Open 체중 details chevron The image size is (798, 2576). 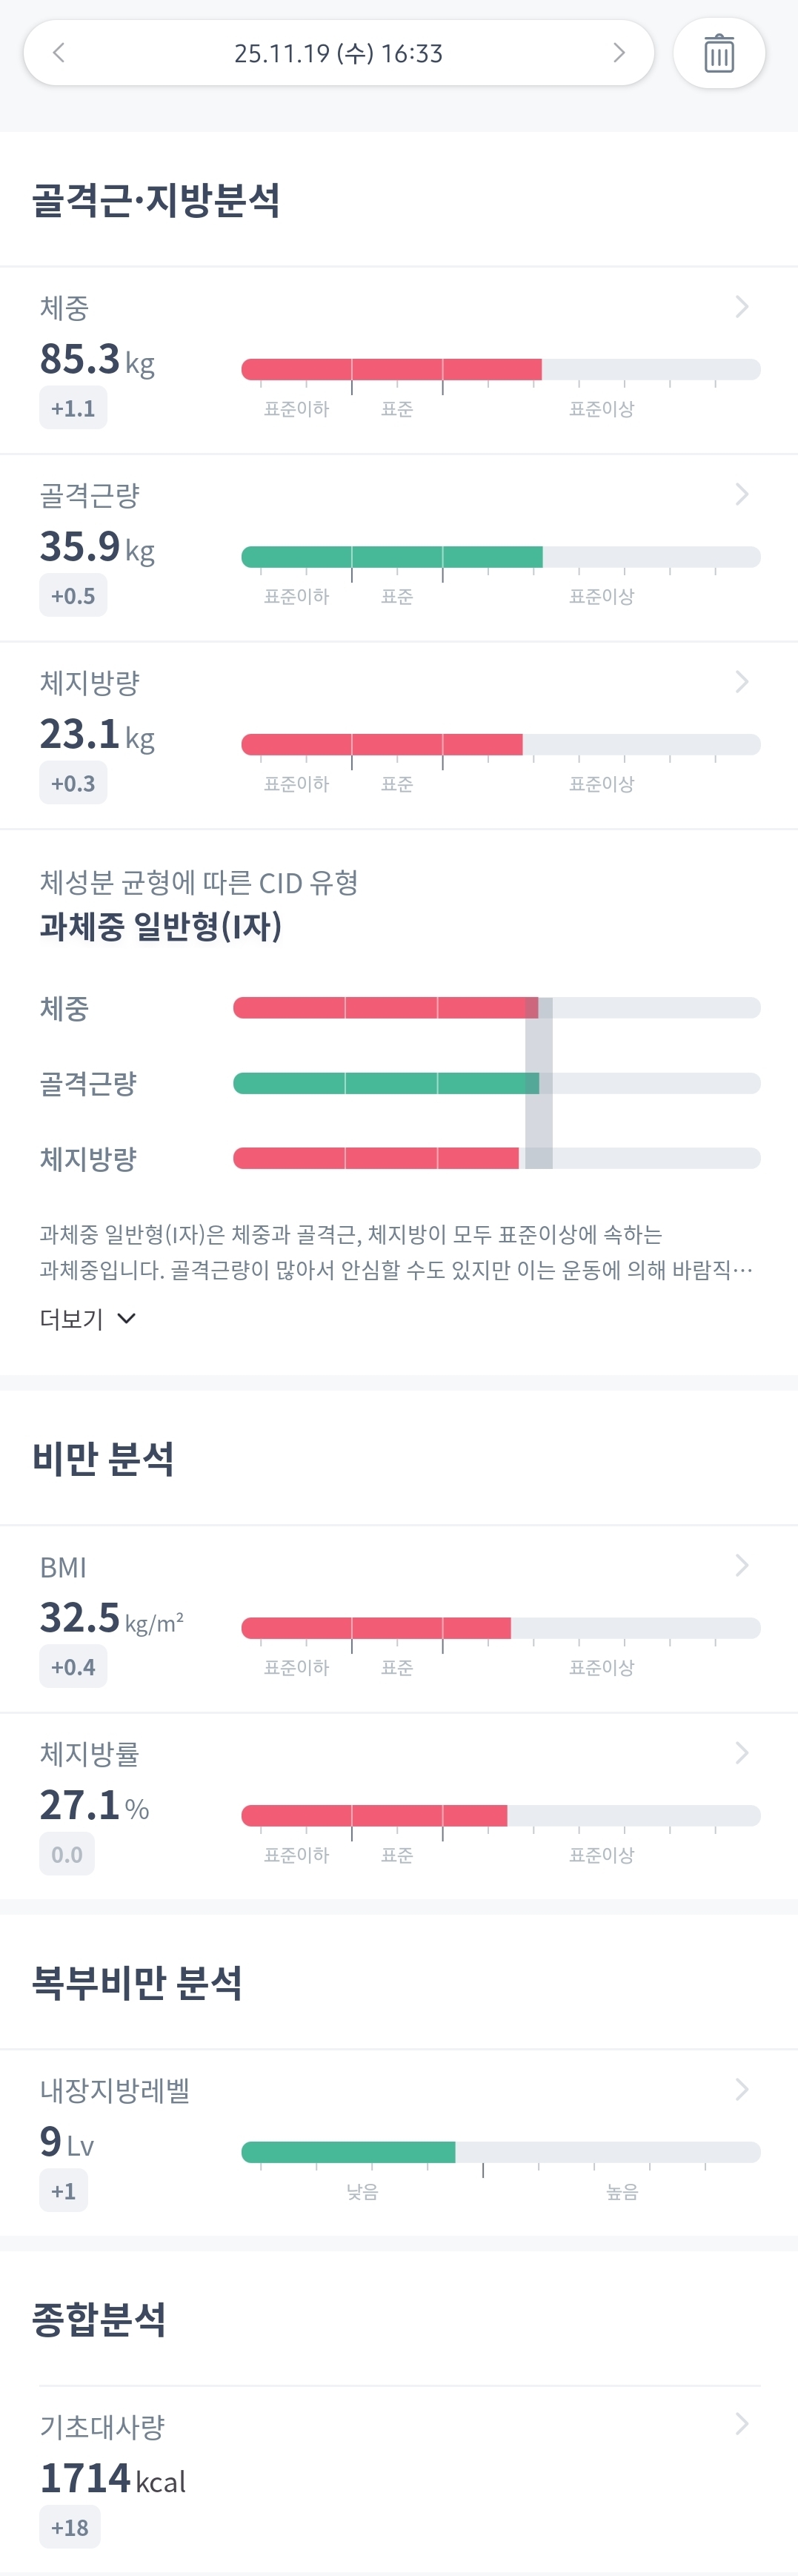741,307
